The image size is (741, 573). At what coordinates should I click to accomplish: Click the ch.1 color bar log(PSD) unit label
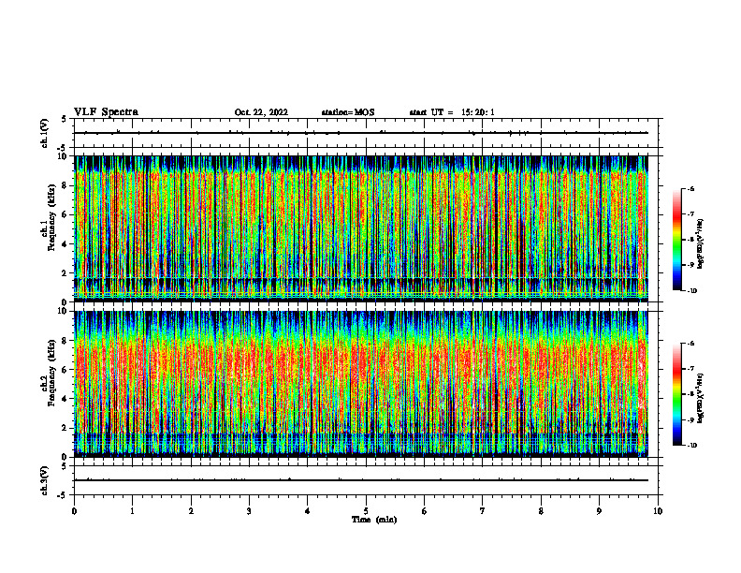tap(701, 244)
